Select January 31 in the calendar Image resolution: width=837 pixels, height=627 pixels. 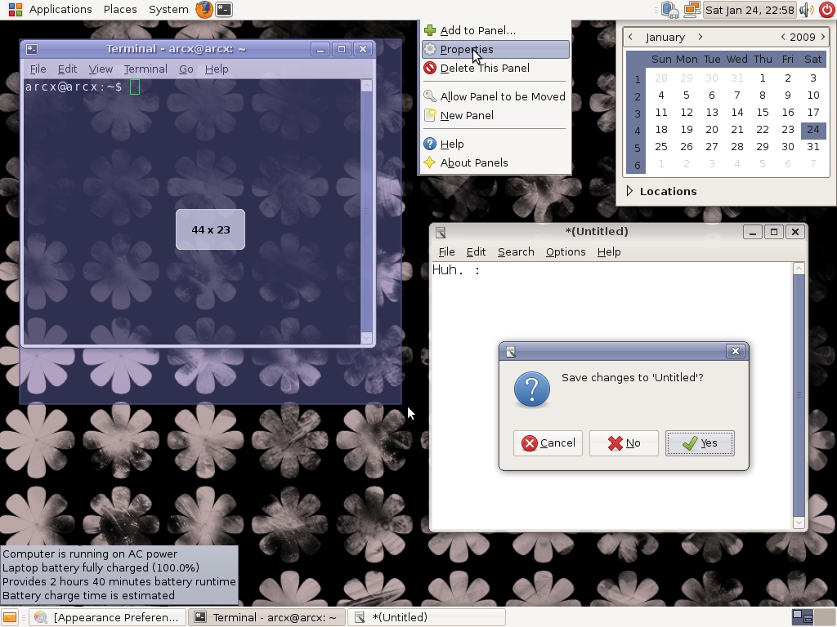pos(813,147)
